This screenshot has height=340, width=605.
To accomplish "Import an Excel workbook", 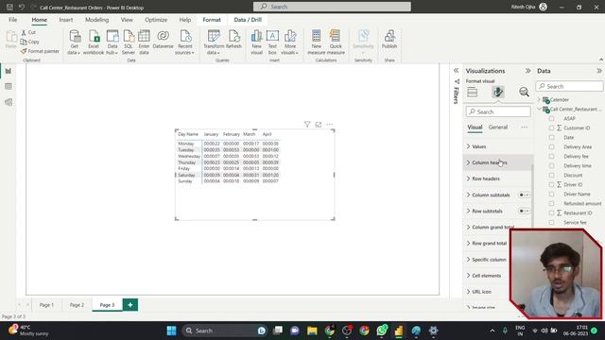I will [x=94, y=42].
